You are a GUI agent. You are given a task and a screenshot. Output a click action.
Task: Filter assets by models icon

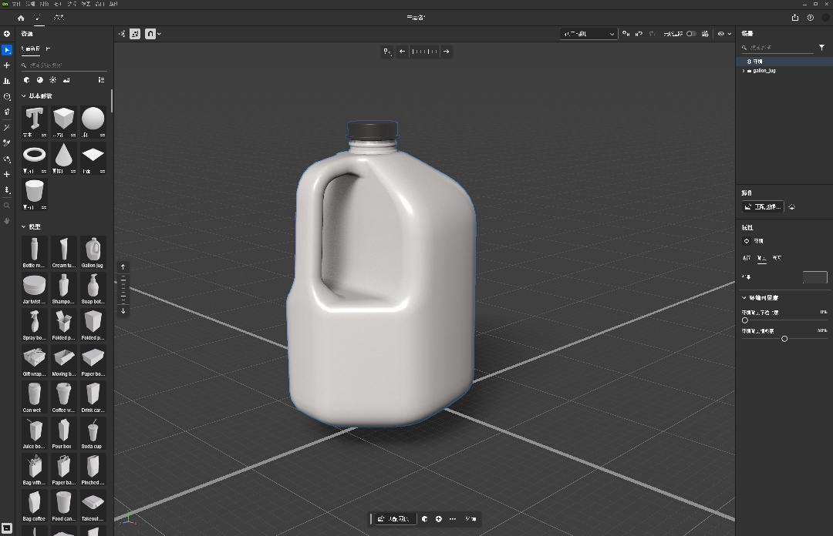26,80
